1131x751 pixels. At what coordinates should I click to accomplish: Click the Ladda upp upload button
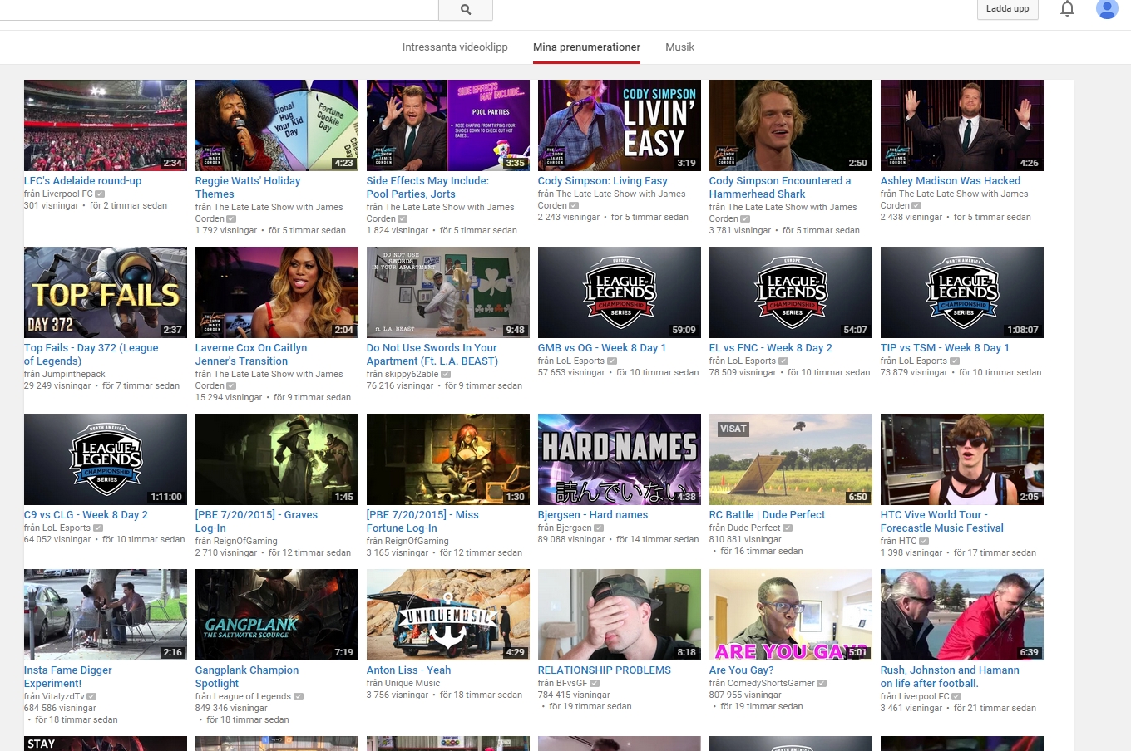1007,9
